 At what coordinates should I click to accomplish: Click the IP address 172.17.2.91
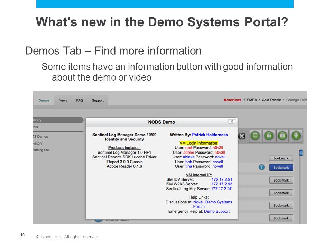click(222, 179)
